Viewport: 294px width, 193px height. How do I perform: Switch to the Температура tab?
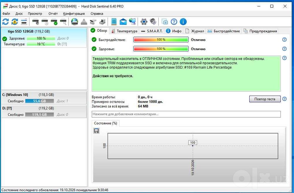click(x=124, y=31)
